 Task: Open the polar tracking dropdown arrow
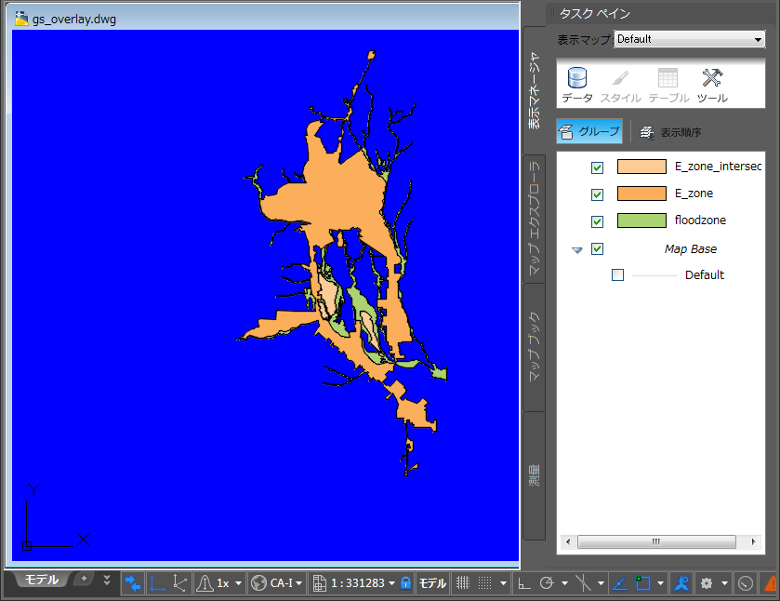pyautogui.click(x=564, y=583)
